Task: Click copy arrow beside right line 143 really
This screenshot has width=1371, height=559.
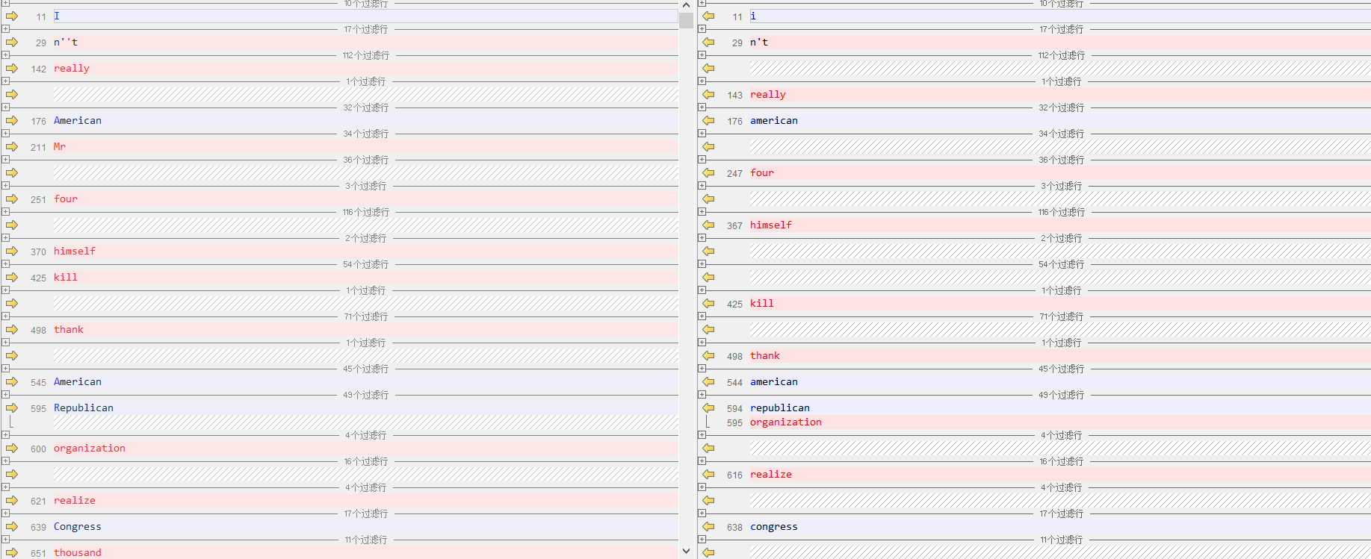Action: tap(708, 95)
